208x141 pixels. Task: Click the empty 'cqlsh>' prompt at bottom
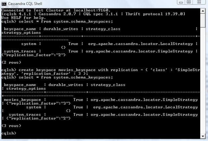(9, 133)
